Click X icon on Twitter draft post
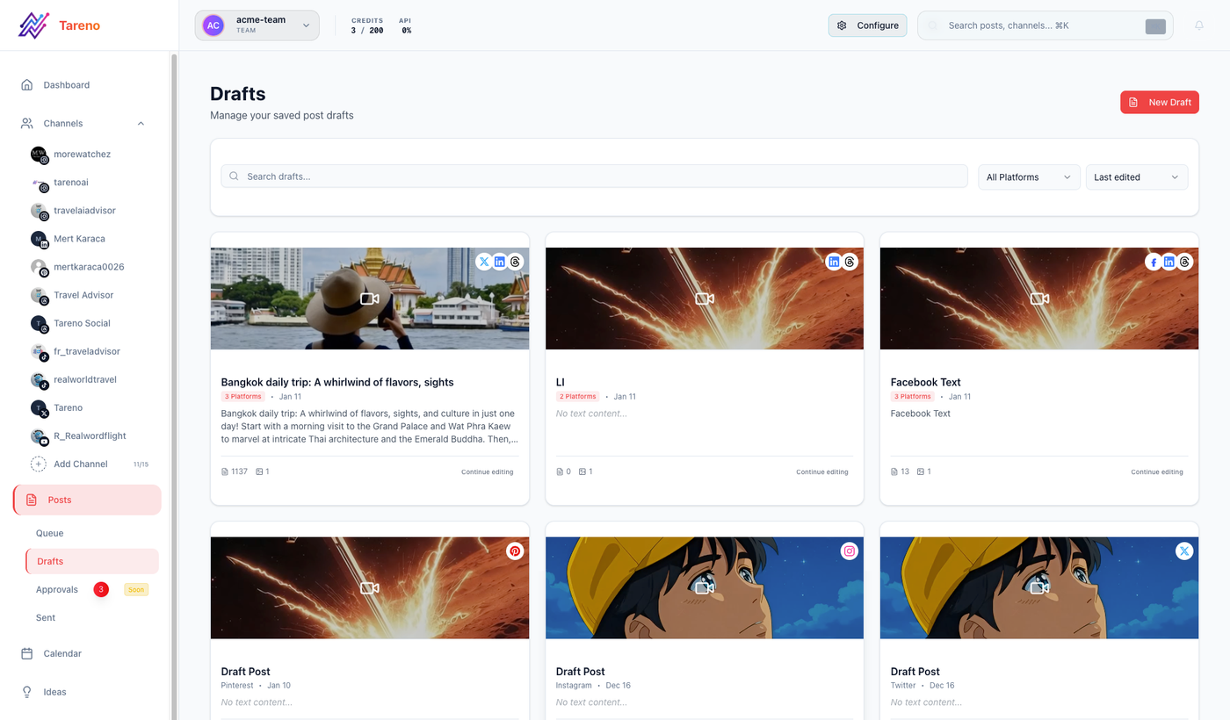Viewport: 1230px width, 720px height. pos(1184,551)
